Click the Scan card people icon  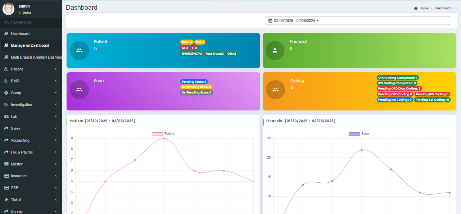[x=79, y=90]
